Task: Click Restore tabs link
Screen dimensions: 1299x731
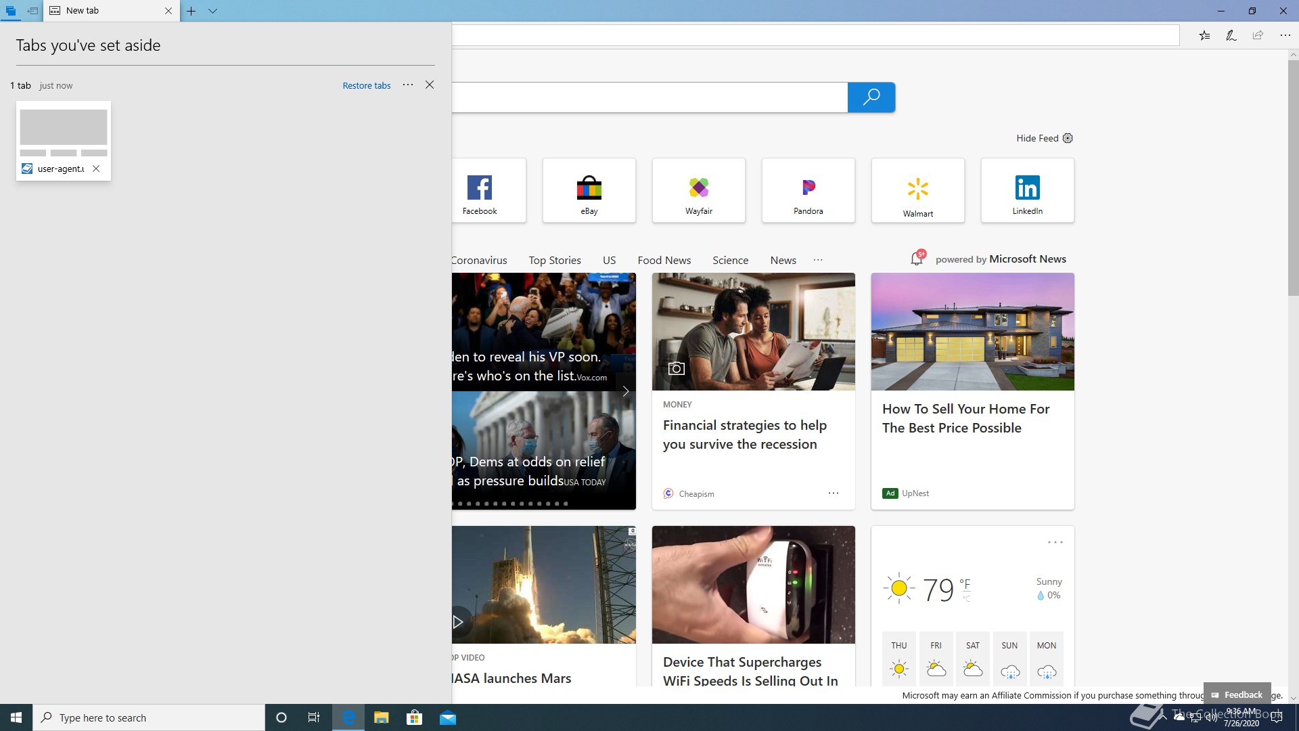Action: click(367, 85)
